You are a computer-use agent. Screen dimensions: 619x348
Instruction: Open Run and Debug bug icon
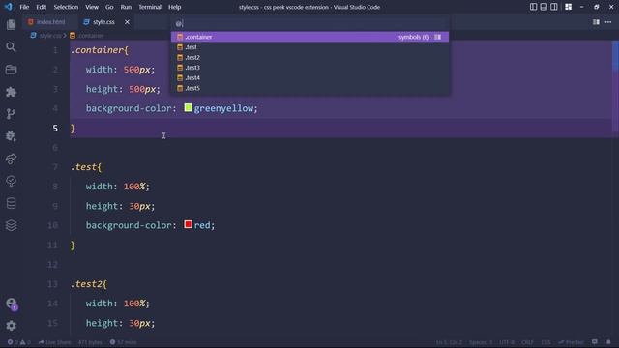tap(11, 136)
